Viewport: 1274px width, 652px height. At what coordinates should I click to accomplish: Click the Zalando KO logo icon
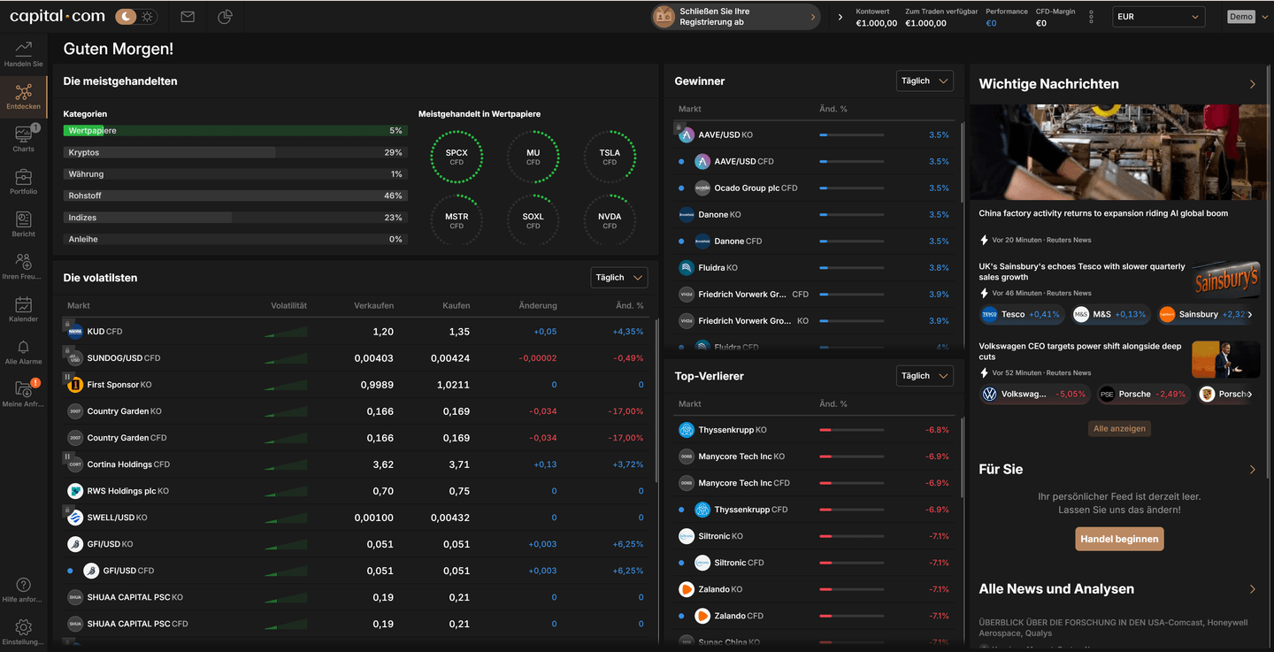click(x=687, y=589)
